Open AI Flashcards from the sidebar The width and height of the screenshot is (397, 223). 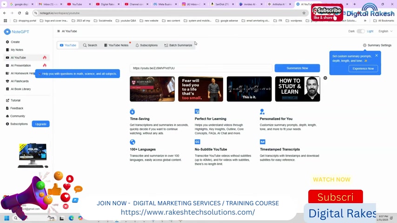pos(20,81)
